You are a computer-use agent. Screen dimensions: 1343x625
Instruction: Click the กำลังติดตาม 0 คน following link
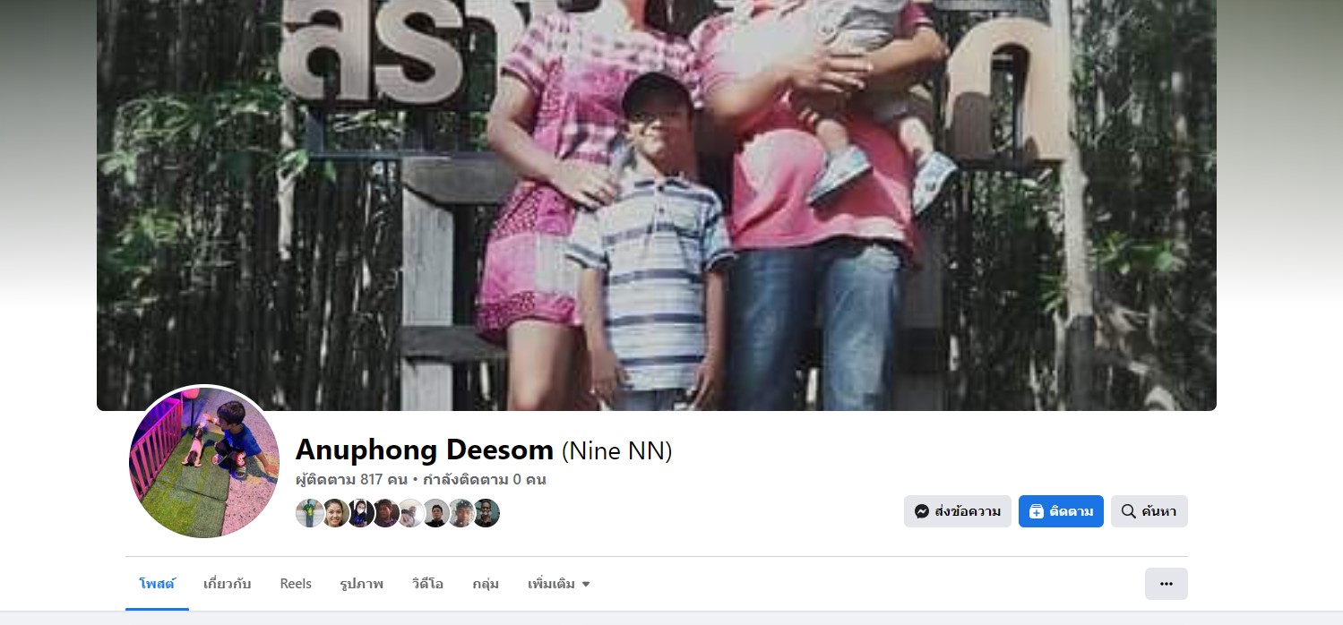click(485, 479)
